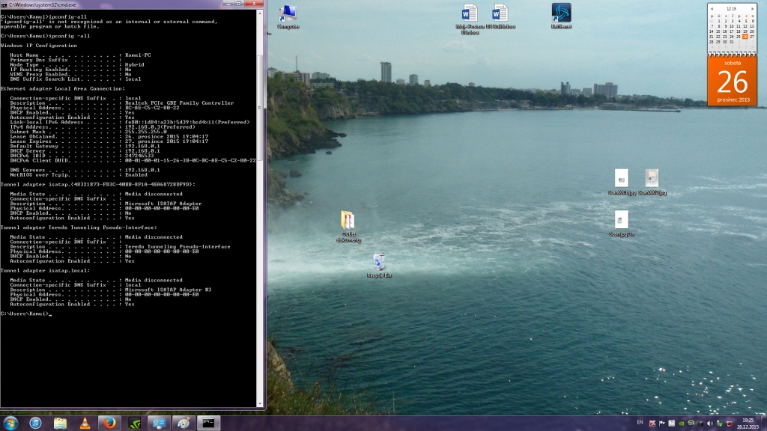This screenshot has width=767, height=431.
Task: Click the taskbar clock showing 19:25
Action: tap(748, 423)
